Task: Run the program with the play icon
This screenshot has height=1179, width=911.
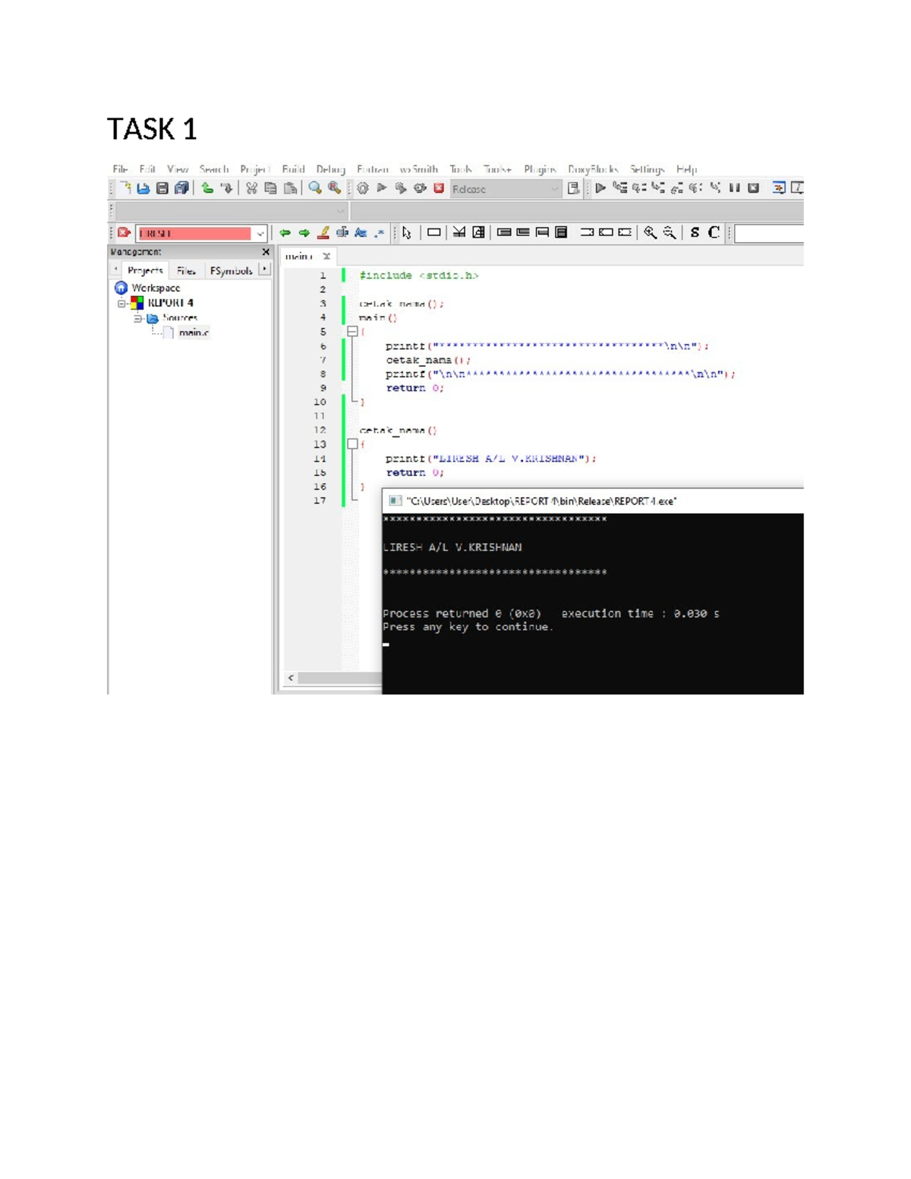Action: [382, 188]
